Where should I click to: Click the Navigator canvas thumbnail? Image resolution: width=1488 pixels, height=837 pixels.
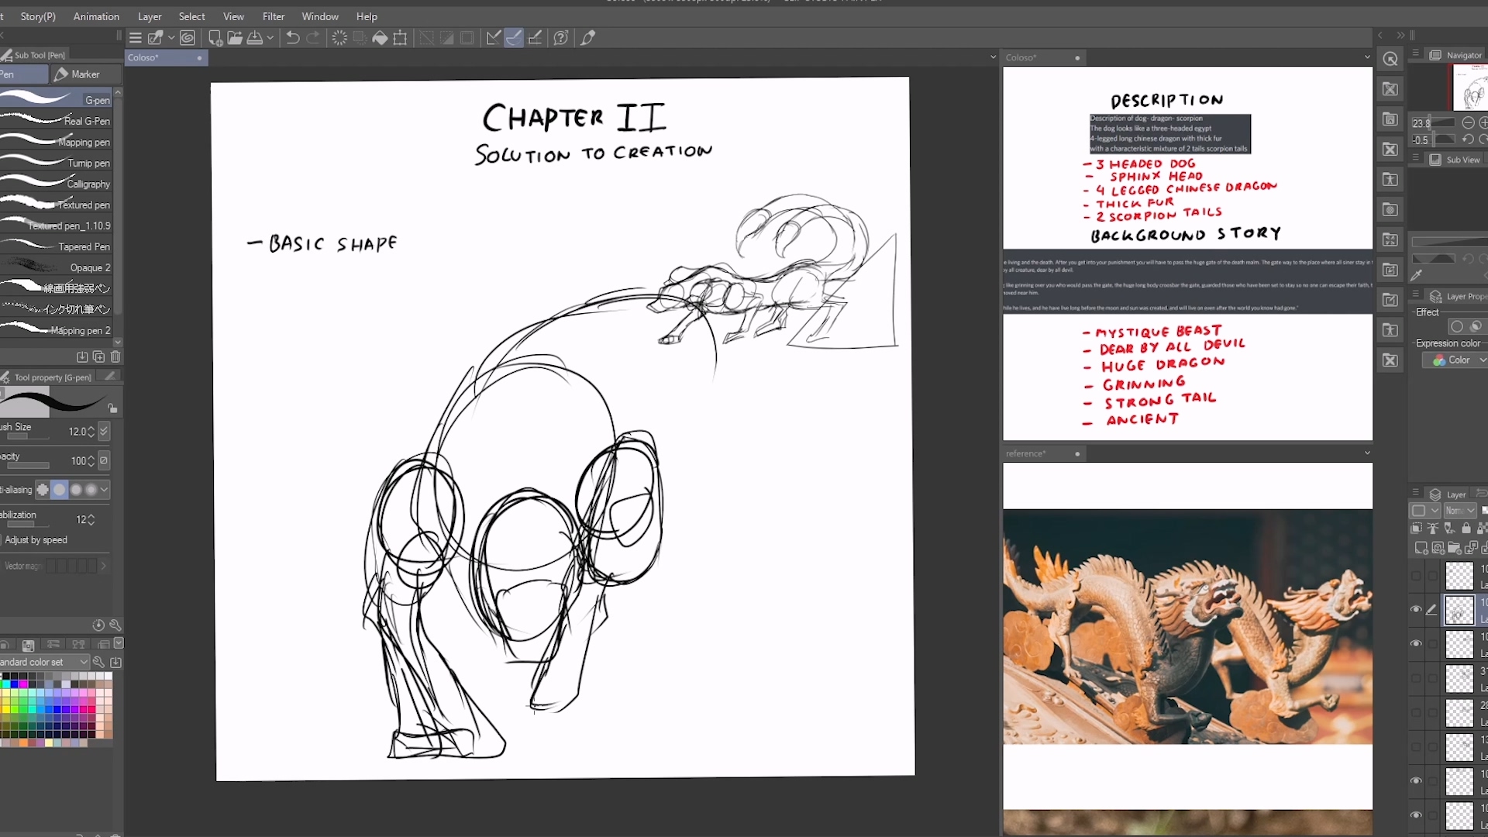click(1470, 88)
